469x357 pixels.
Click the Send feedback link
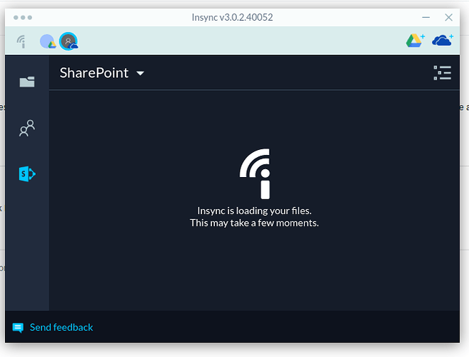61,328
